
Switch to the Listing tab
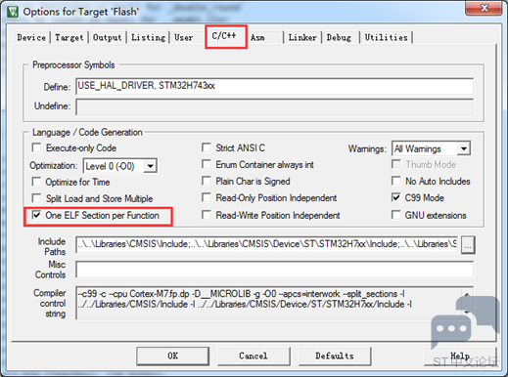coord(148,37)
